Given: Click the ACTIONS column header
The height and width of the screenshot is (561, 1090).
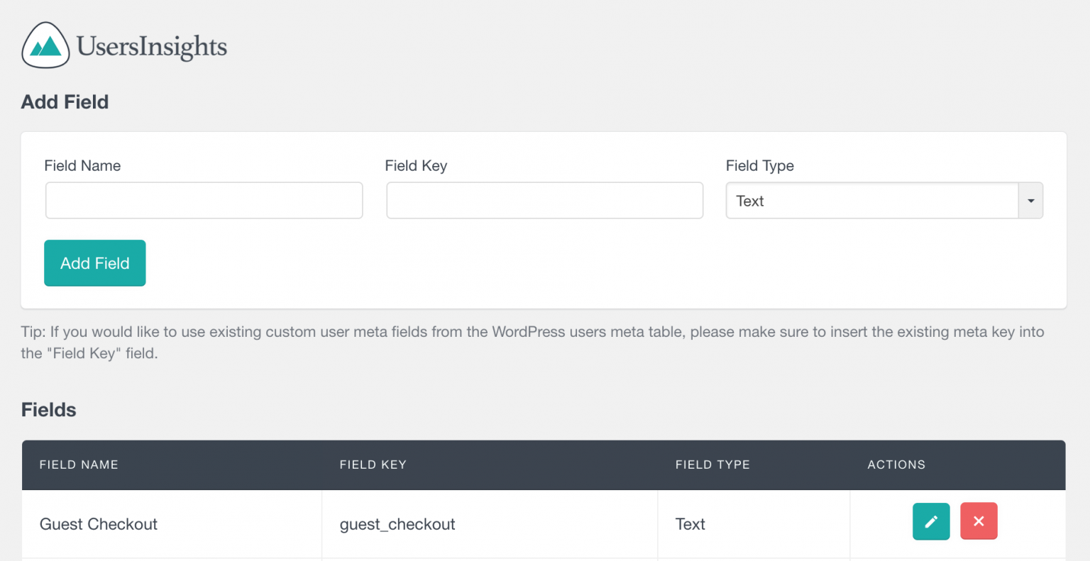Looking at the screenshot, I should pyautogui.click(x=896, y=465).
